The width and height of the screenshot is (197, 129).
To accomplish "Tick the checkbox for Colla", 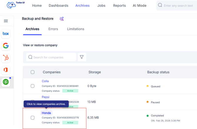I will point(33,86).
